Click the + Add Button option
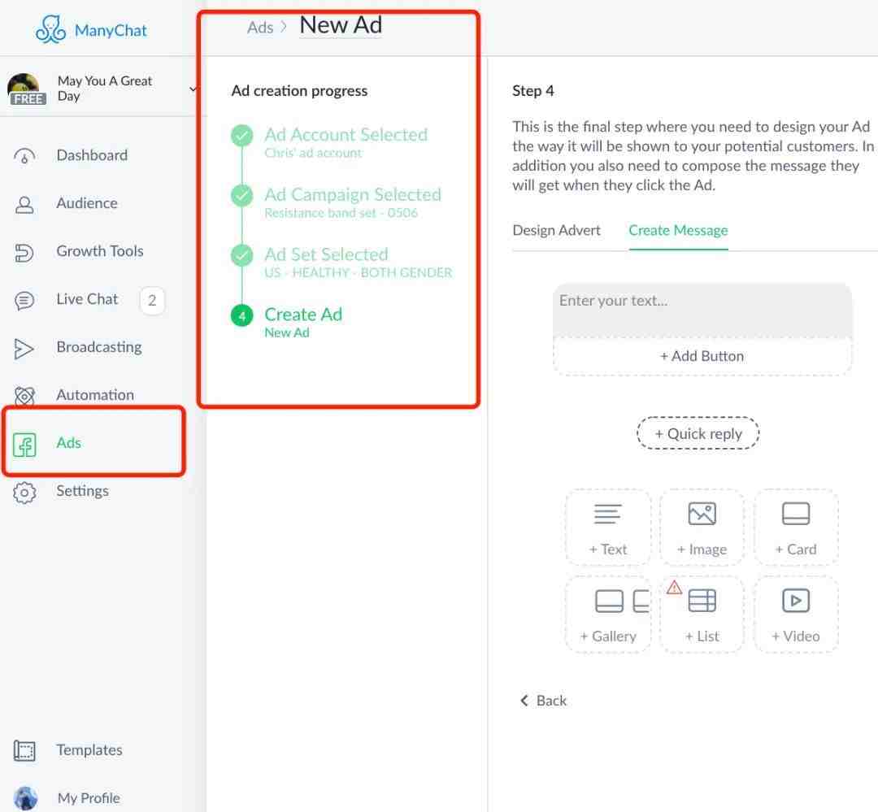 [x=702, y=356]
